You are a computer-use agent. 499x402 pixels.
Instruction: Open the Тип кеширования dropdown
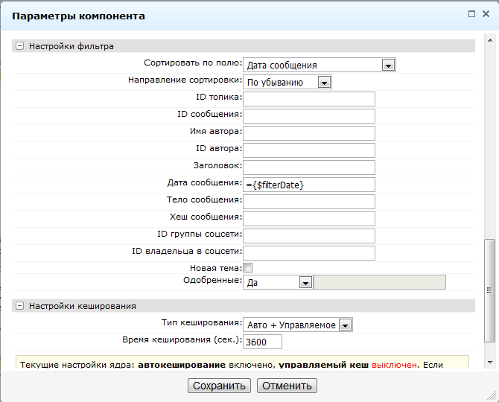tap(344, 325)
